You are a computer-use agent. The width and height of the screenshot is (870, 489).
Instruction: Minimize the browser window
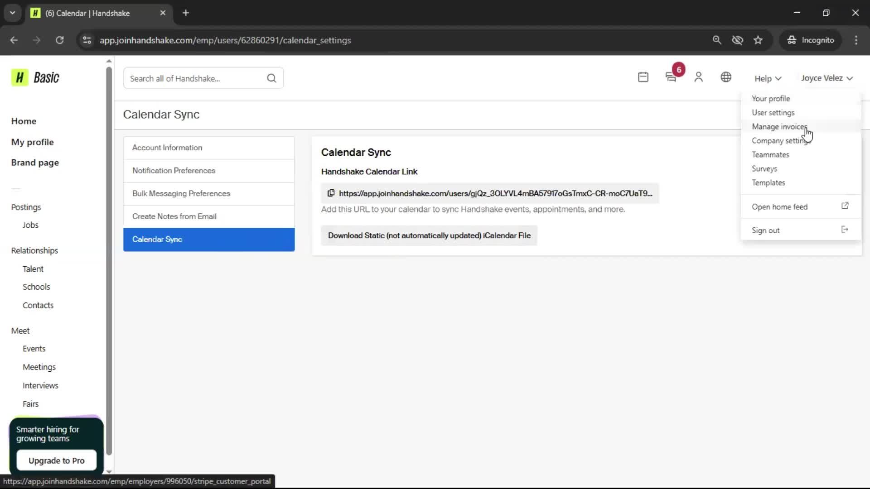coord(797,13)
